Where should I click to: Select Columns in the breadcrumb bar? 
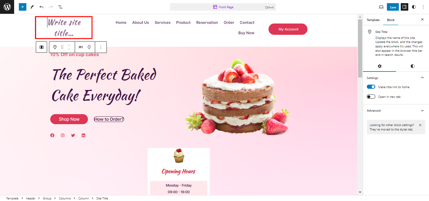65,198
